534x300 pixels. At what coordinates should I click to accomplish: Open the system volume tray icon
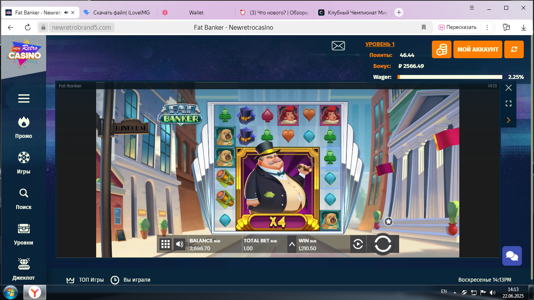pos(493,292)
